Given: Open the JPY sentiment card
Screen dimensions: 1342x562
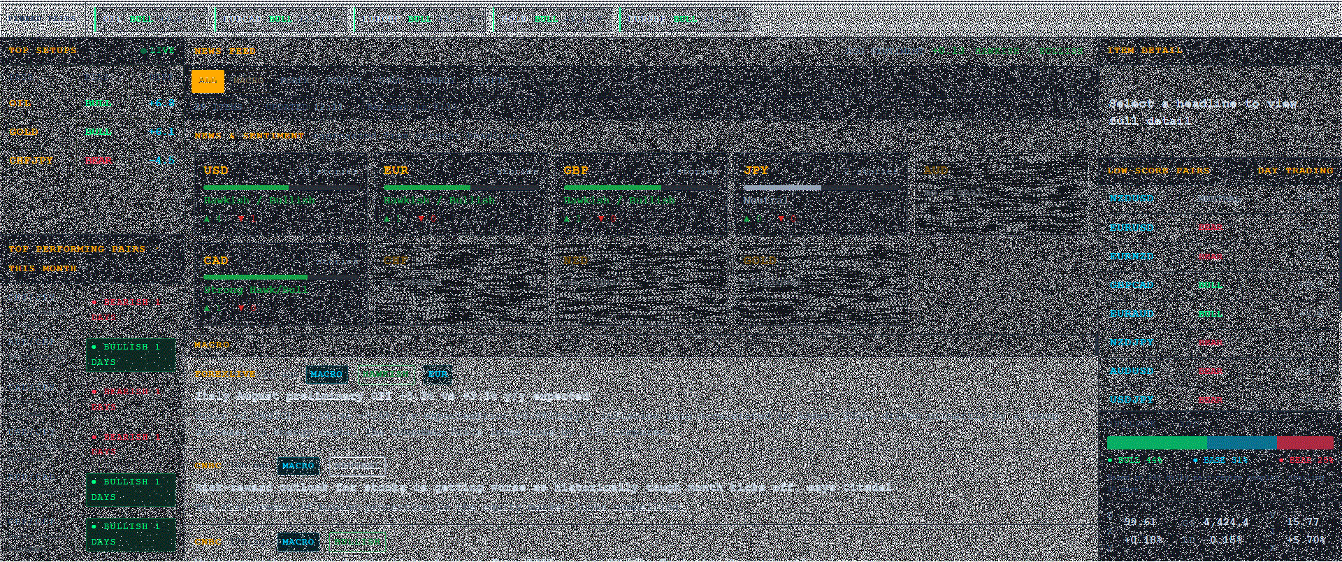Looking at the screenshot, I should click(x=822, y=196).
